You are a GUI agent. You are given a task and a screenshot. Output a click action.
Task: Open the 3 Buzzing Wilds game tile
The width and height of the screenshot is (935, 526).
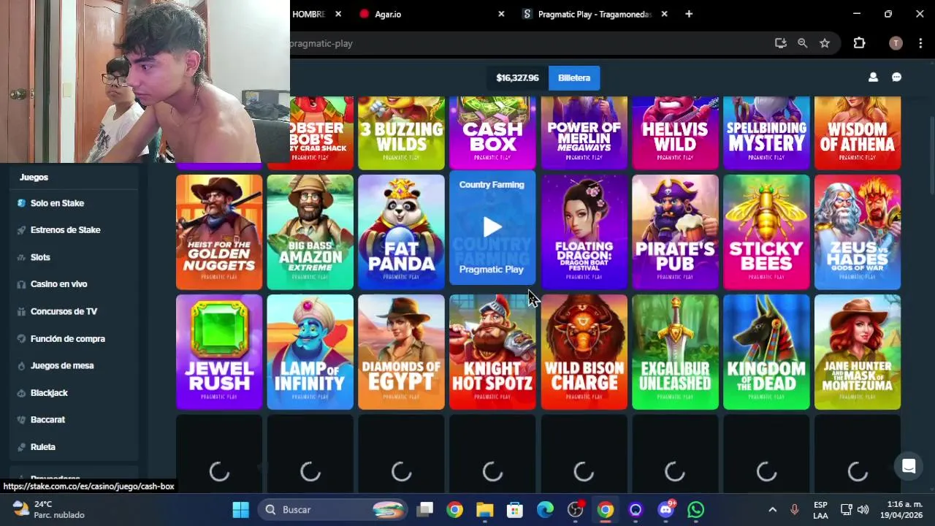[401, 133]
